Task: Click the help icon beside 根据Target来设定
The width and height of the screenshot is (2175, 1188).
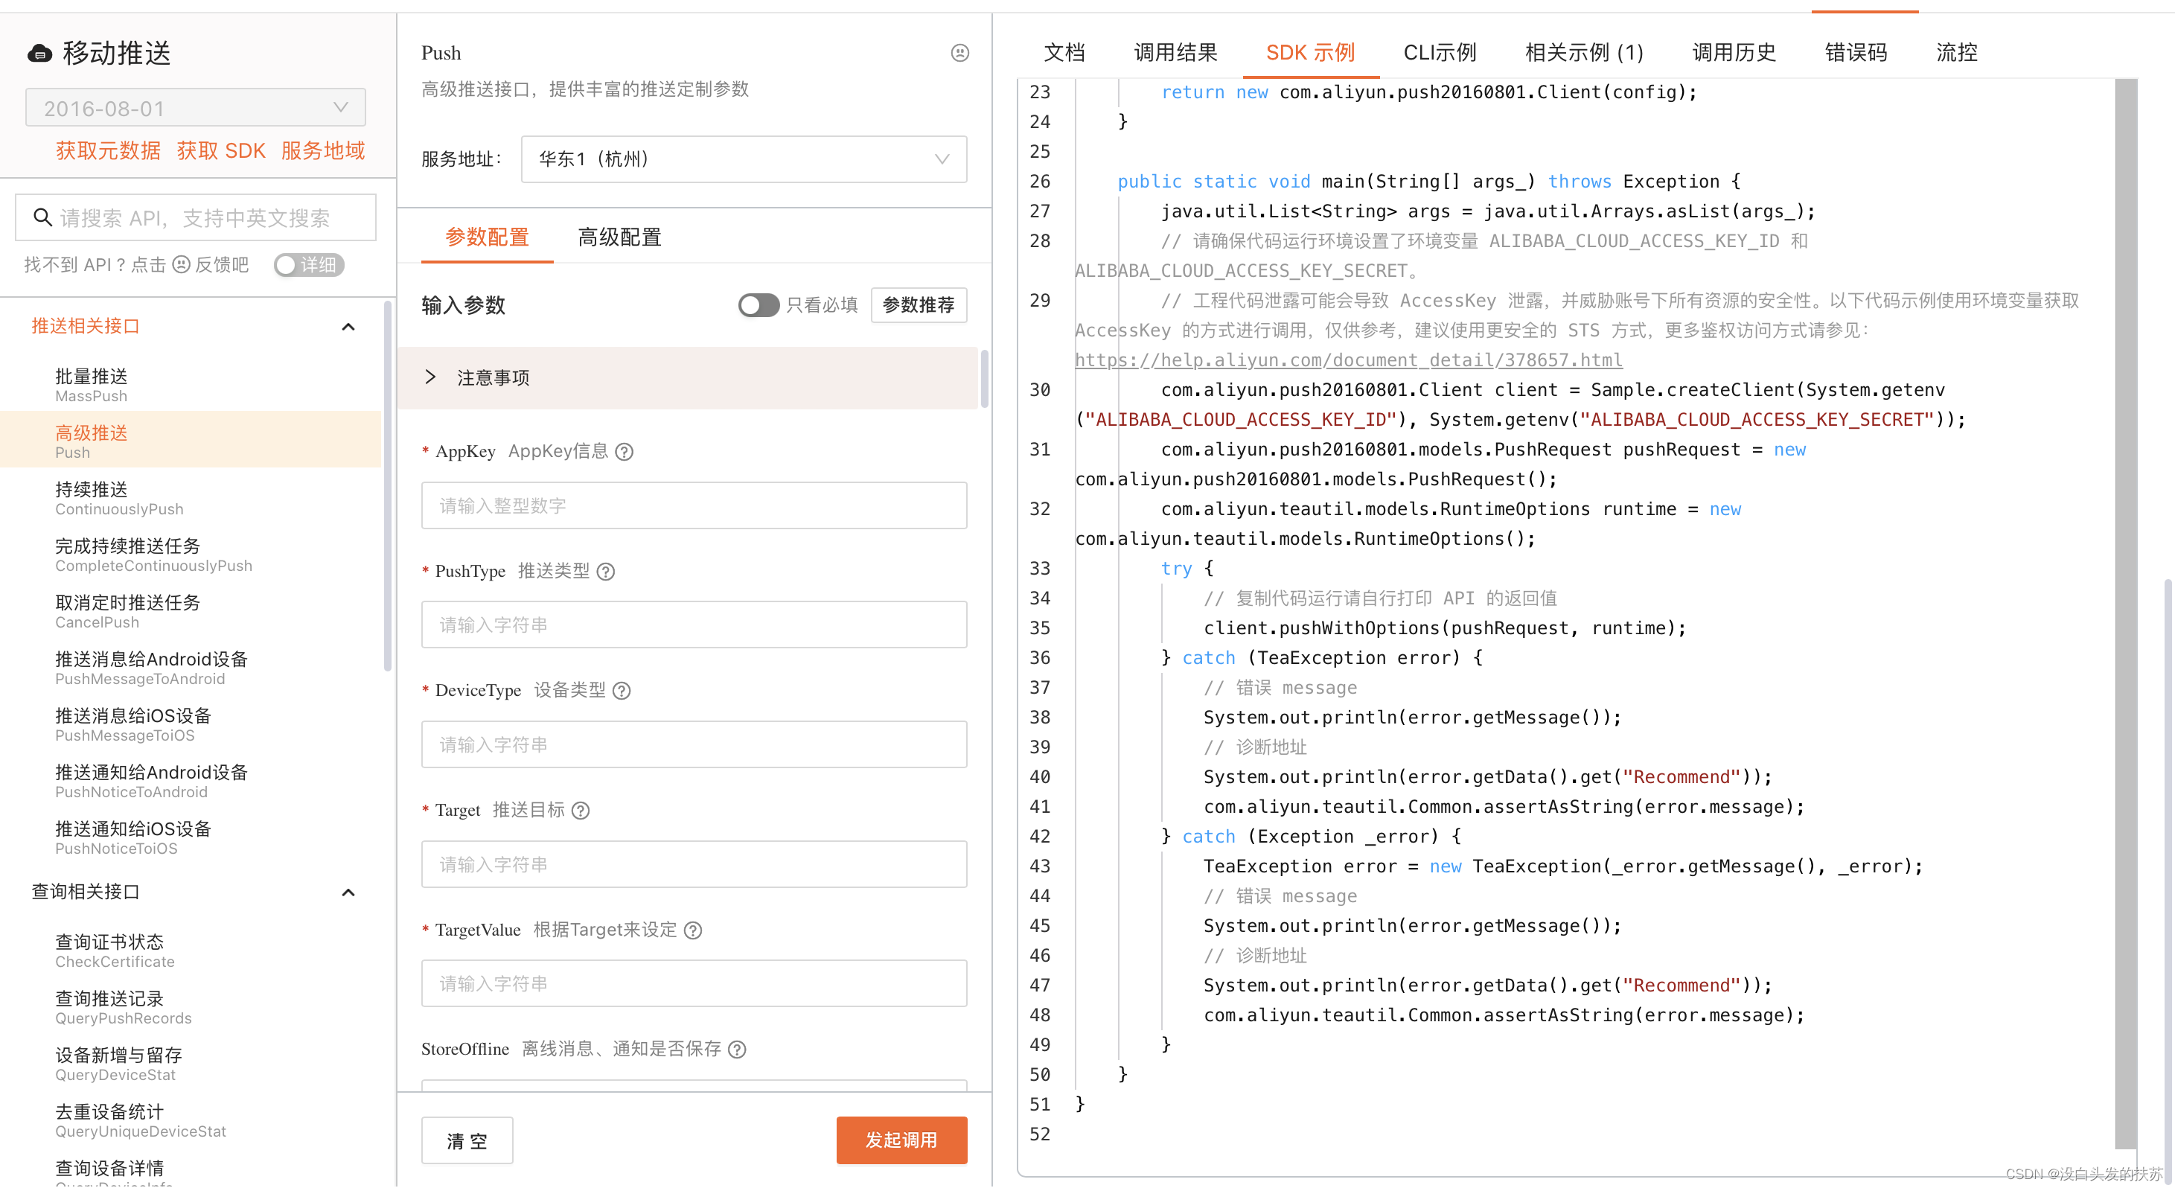Action: click(x=692, y=930)
